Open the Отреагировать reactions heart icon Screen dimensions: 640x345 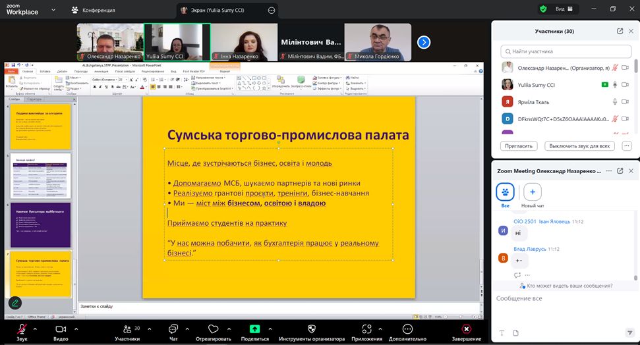[x=213, y=329]
